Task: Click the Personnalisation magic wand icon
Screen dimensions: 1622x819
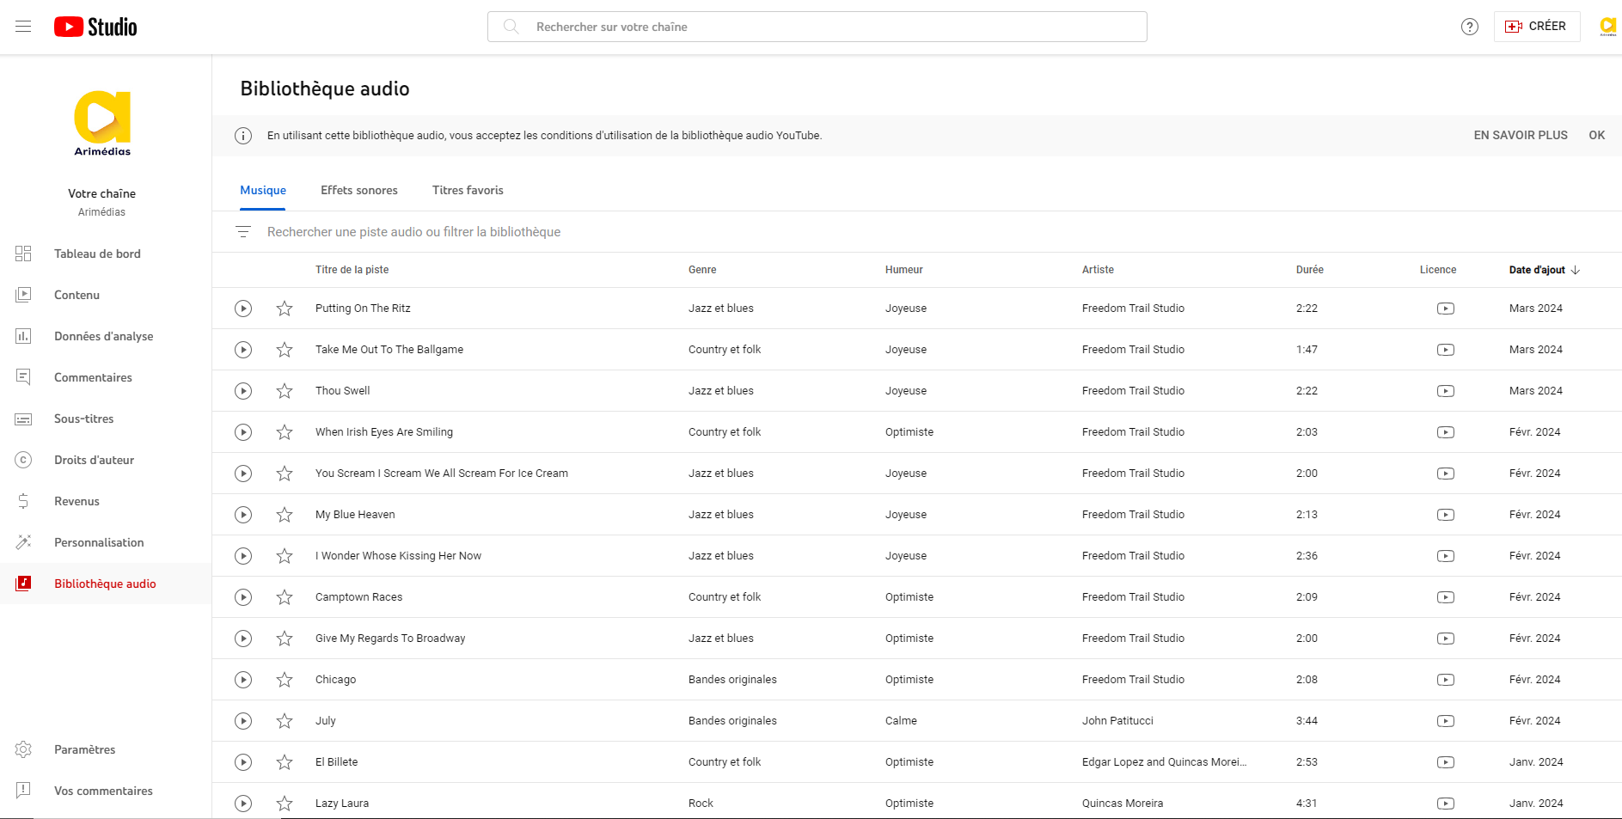Action: click(x=23, y=542)
